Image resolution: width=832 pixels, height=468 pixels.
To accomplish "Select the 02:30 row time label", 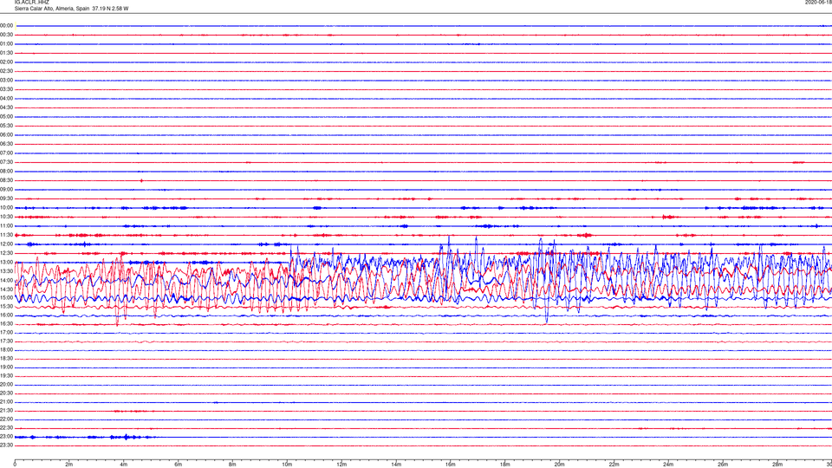I will [6, 71].
